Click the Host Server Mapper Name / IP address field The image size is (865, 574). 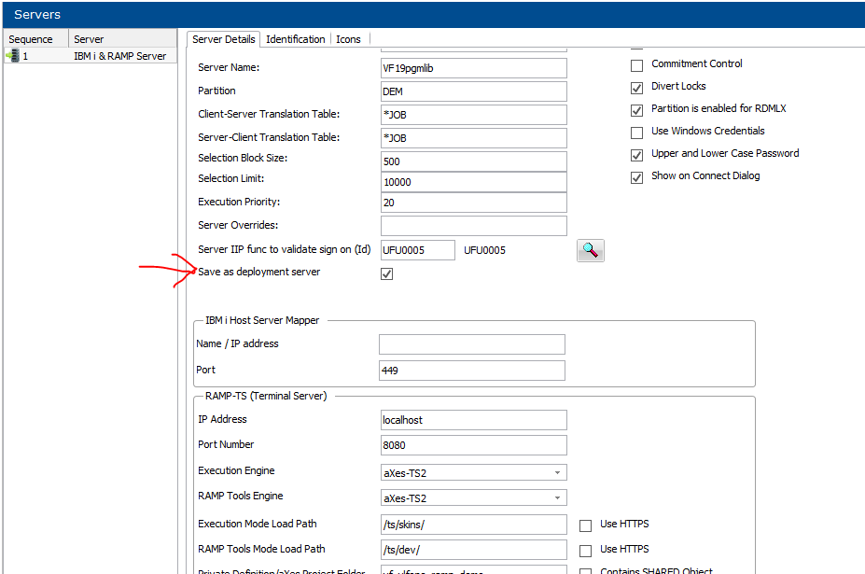pos(471,343)
